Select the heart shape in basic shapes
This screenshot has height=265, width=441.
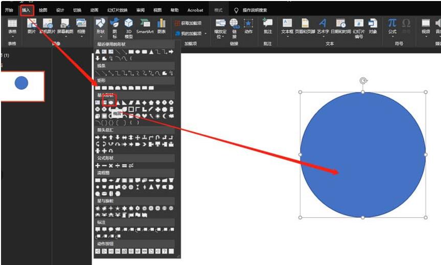(145, 116)
